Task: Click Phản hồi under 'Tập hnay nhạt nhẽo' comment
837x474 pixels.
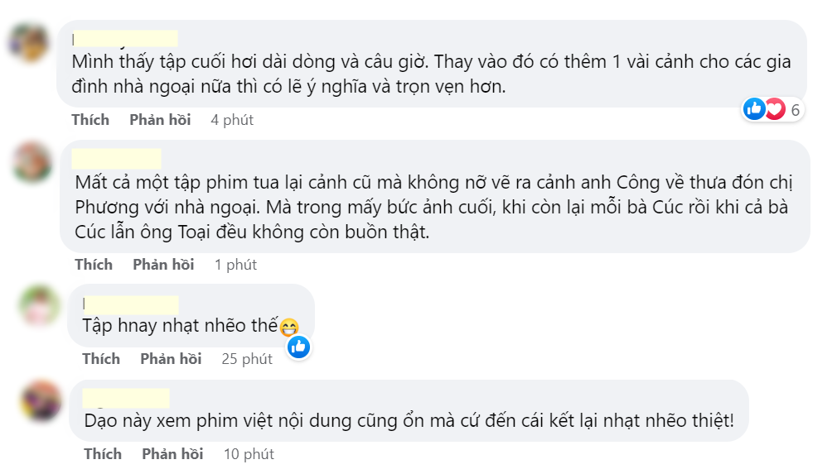Action: (x=171, y=359)
